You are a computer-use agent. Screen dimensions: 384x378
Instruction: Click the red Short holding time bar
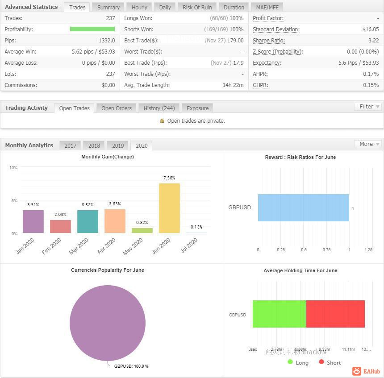pyautogui.click(x=335, y=314)
